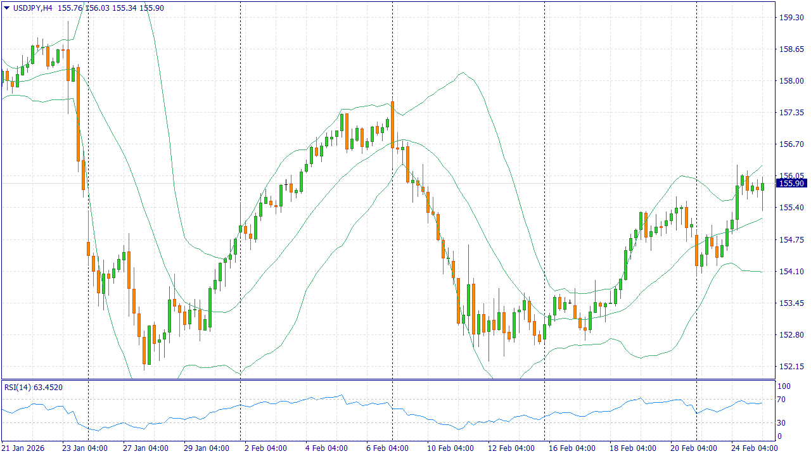Click the 152.15 price axis label

coord(790,367)
